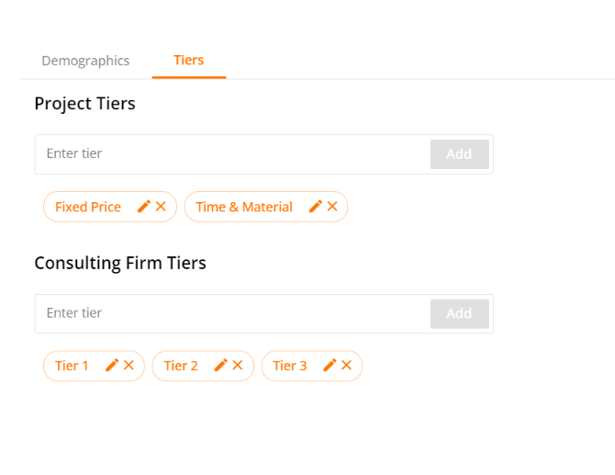The height and width of the screenshot is (475, 615).
Task: Edit the Tier 2 chip
Action: [x=221, y=365]
